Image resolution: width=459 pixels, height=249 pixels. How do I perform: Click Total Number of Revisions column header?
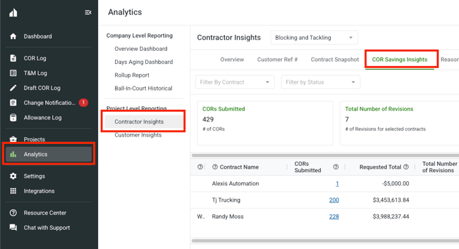coord(440,167)
